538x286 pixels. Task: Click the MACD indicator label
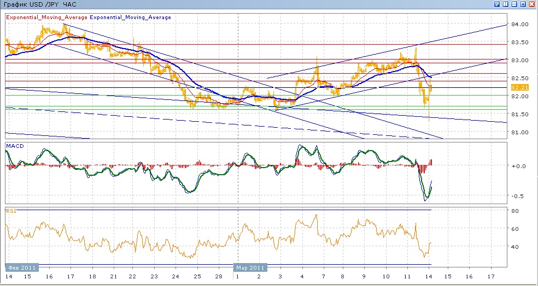14,146
